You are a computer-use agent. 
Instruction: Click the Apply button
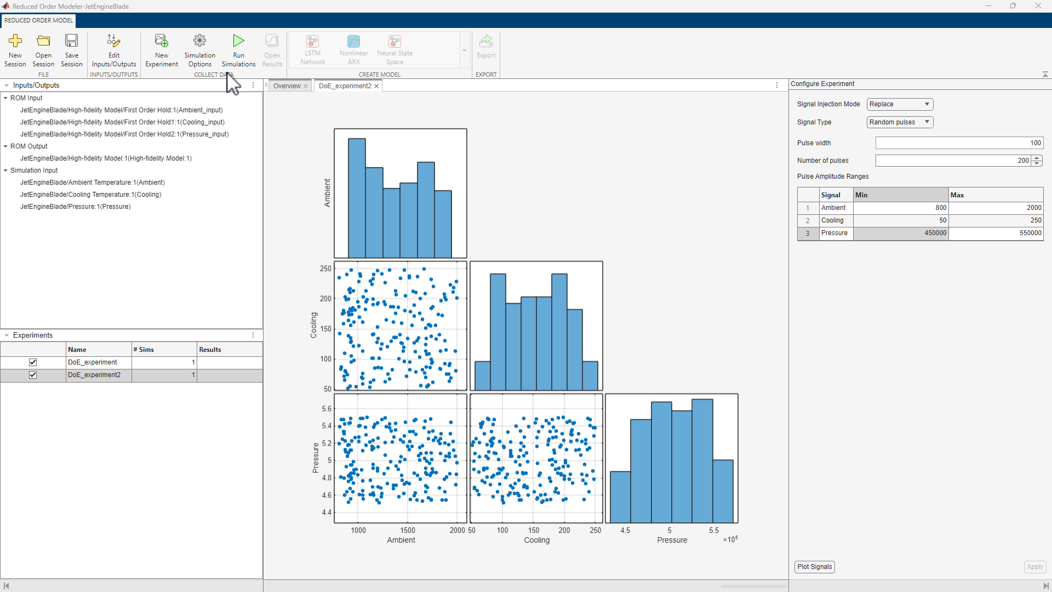coord(1034,567)
